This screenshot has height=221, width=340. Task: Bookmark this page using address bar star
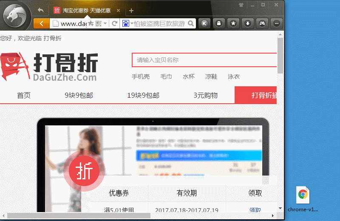91,23
